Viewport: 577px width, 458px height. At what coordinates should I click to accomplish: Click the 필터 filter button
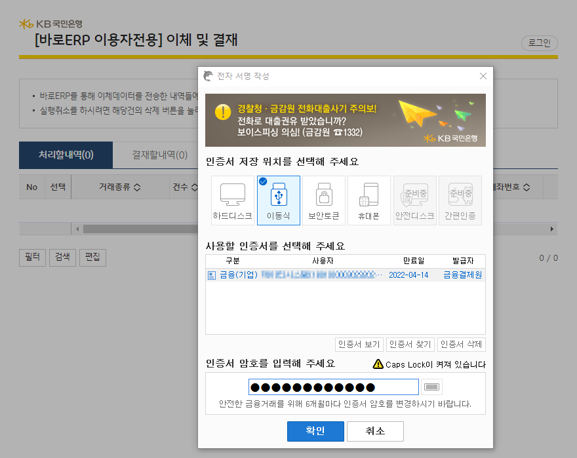[x=32, y=257]
